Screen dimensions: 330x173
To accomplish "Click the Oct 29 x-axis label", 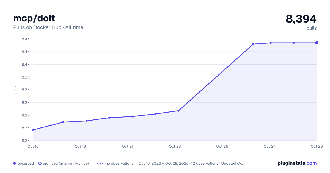I will click(316, 146).
